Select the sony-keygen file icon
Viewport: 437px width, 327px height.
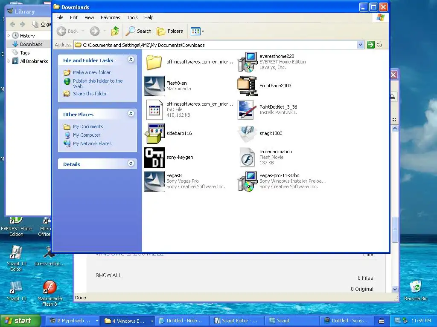click(154, 158)
